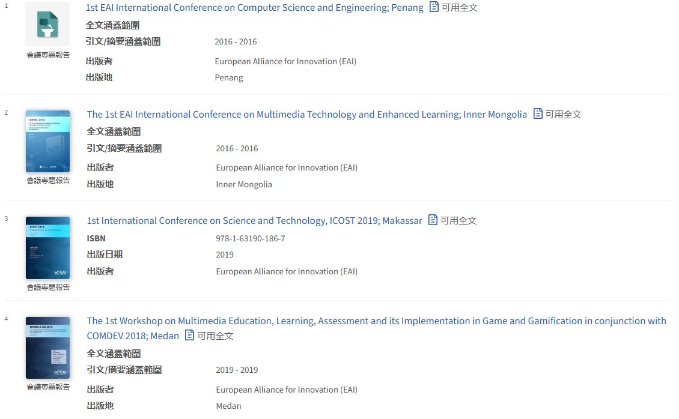Click the 會議專題報告 label under the first result

[48, 55]
